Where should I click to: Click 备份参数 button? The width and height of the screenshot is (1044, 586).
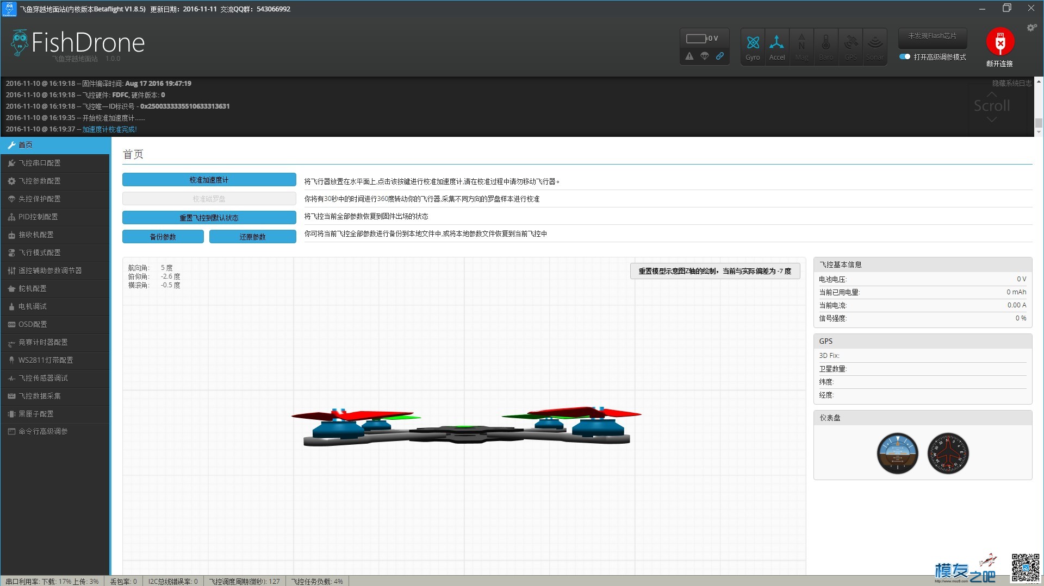pyautogui.click(x=163, y=237)
